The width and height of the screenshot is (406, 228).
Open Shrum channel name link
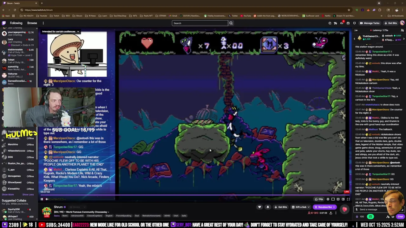click(x=58, y=207)
